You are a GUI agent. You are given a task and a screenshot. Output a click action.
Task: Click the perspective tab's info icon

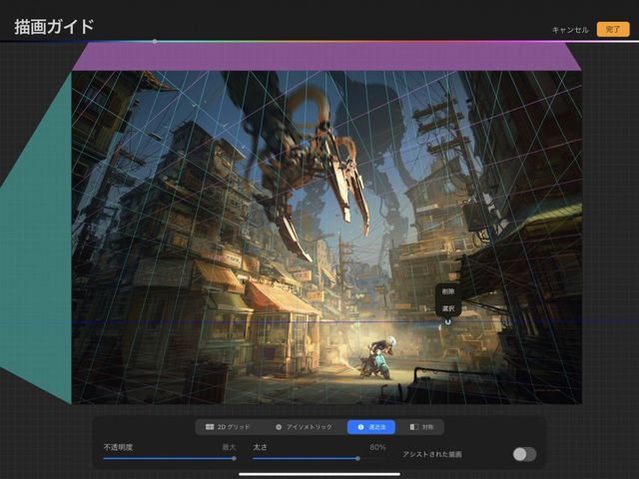click(360, 427)
